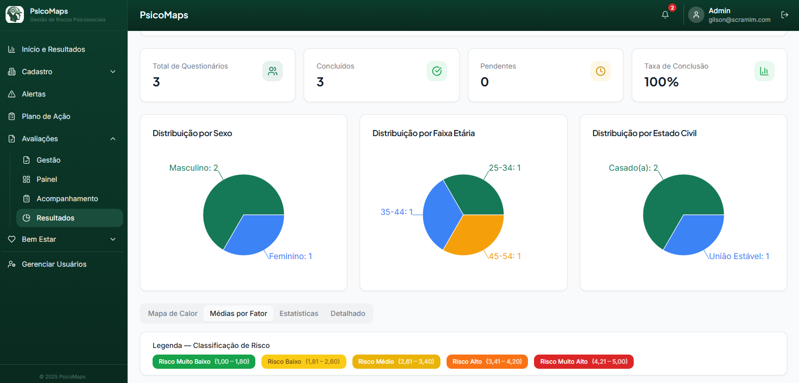Expand the Cadastro menu chevron
The image size is (799, 383).
point(113,72)
